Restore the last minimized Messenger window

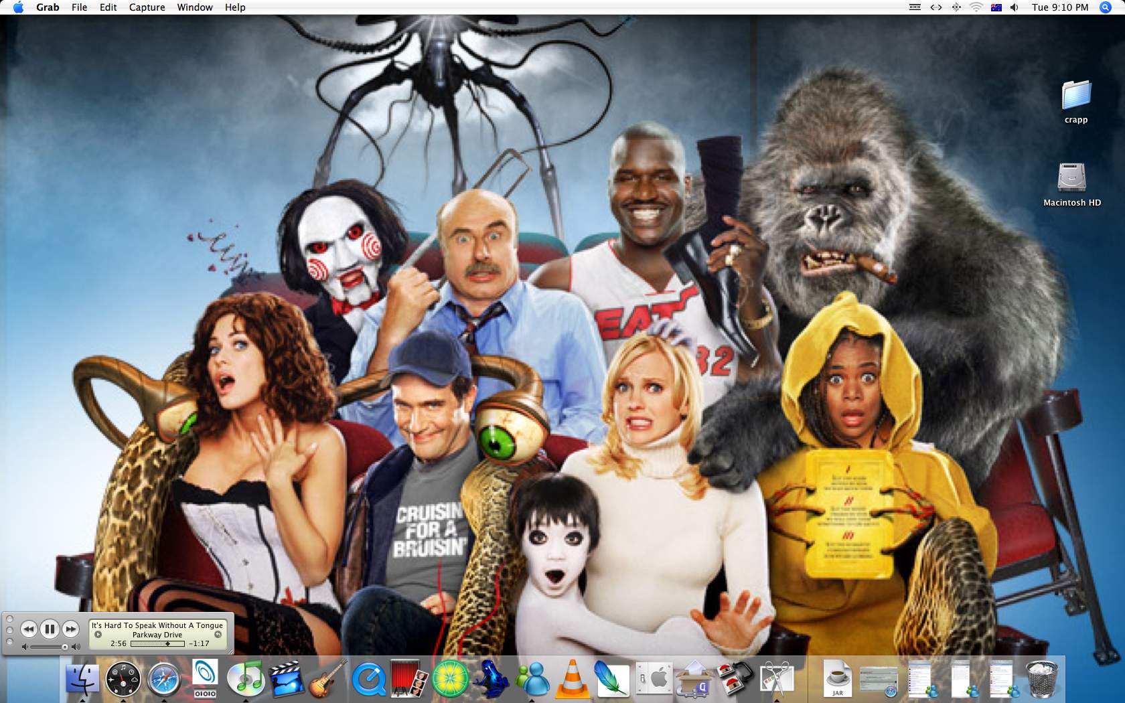[1003, 678]
